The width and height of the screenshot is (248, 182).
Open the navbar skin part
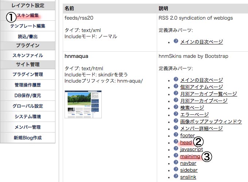tap(188, 163)
